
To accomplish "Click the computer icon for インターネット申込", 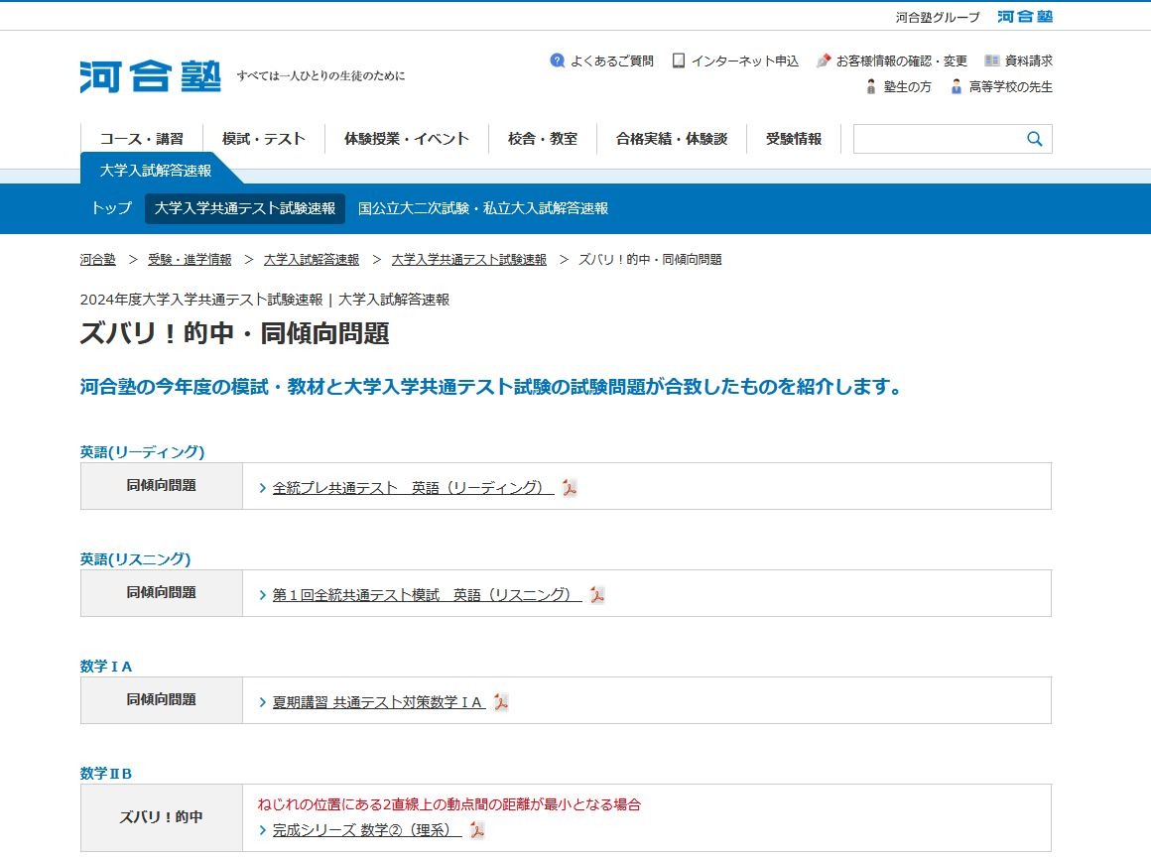I will pyautogui.click(x=678, y=61).
